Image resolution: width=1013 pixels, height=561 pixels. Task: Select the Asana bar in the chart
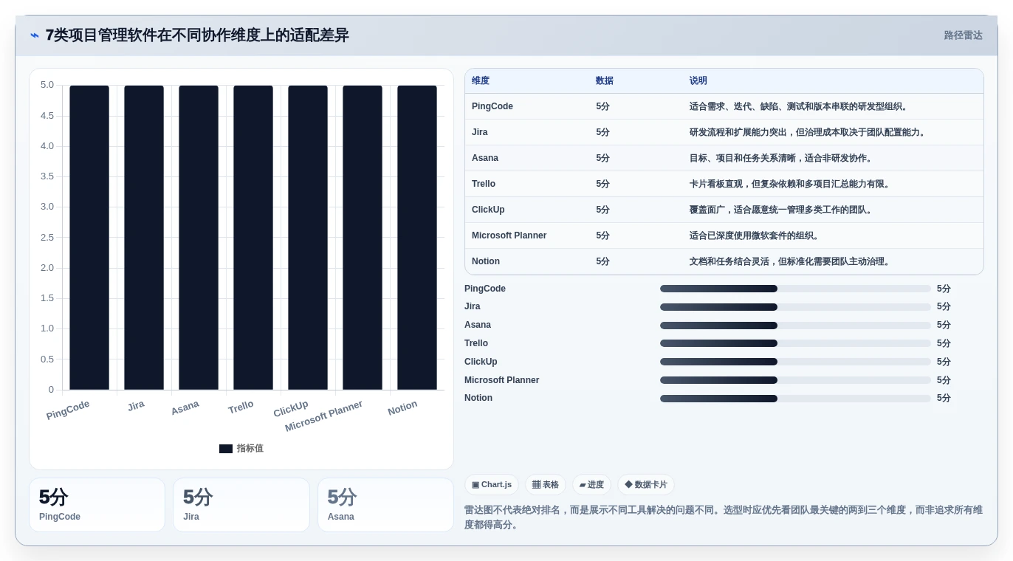pyautogui.click(x=199, y=238)
